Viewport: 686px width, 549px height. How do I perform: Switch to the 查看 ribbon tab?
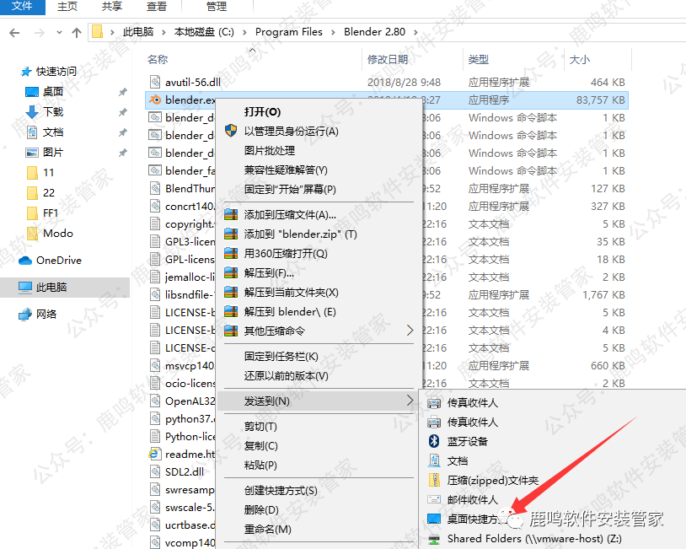(x=158, y=7)
